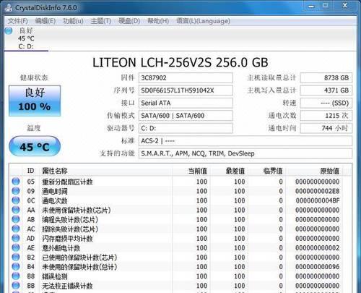This screenshot has height=293, width=361.
Task: Open the 语言(L)(Language) menu
Action: tap(203, 21)
